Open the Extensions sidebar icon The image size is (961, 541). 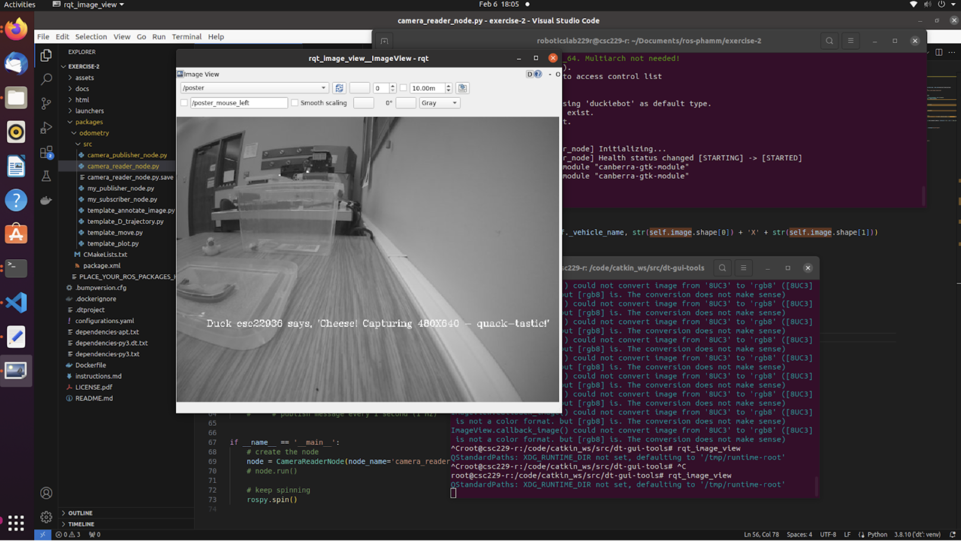tap(46, 152)
